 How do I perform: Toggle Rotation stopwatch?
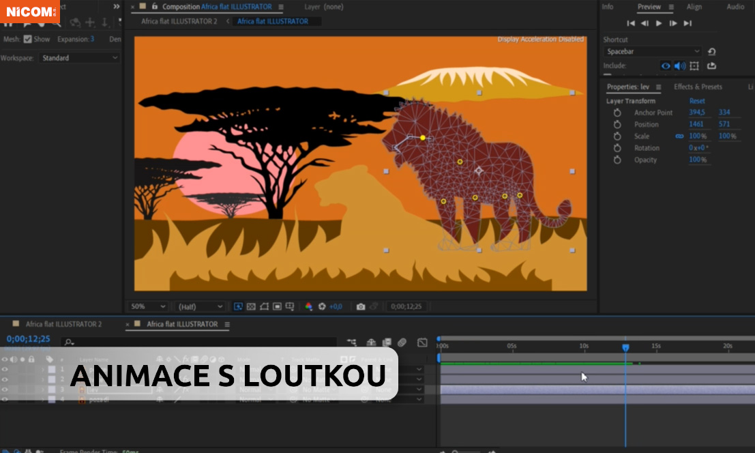point(617,148)
